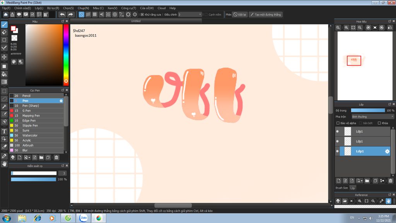Open the Cửa sổ(W) menu
The image size is (396, 223).
pos(147,8)
